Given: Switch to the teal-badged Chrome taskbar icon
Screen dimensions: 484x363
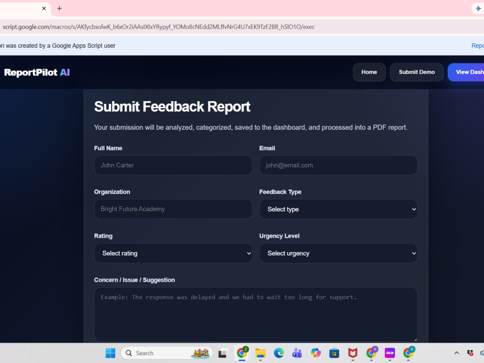Looking at the screenshot, I should [408, 353].
